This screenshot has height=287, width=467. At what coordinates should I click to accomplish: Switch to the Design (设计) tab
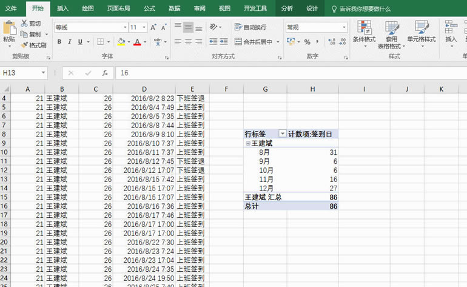pyautogui.click(x=312, y=8)
